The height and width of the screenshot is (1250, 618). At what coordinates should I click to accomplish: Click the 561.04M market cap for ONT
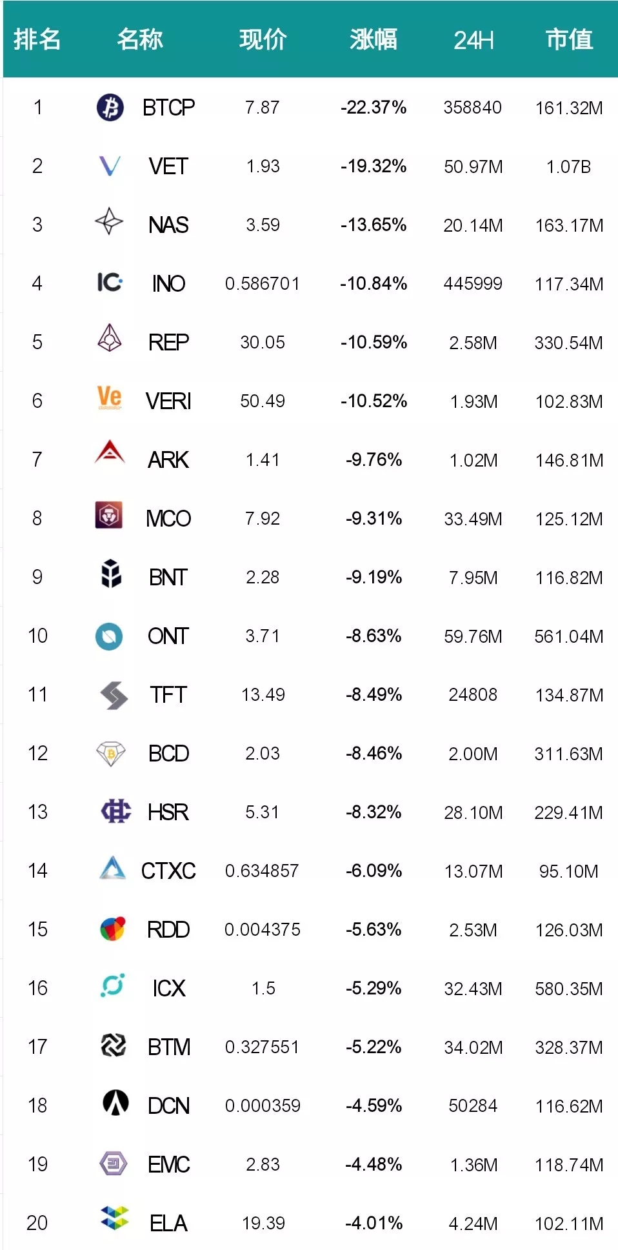pyautogui.click(x=568, y=636)
